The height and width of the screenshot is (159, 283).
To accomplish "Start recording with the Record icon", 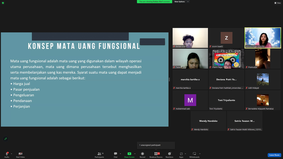I will tap(142, 154).
